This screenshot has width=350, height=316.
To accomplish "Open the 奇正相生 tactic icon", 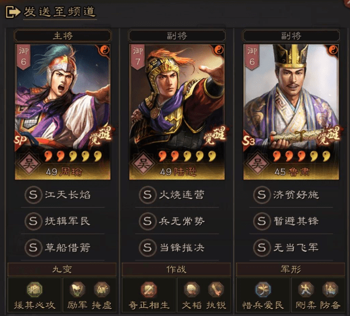I will [149, 290].
